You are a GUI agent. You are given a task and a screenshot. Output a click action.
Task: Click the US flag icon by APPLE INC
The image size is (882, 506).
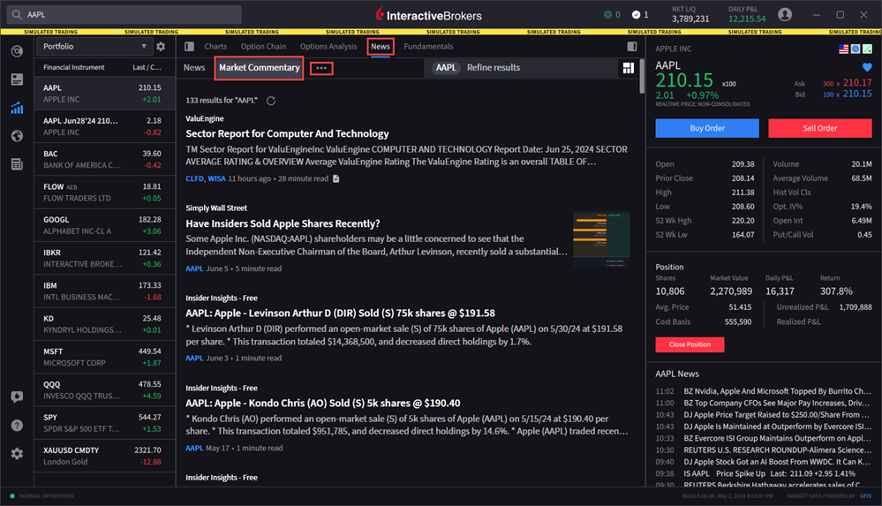pyautogui.click(x=843, y=49)
